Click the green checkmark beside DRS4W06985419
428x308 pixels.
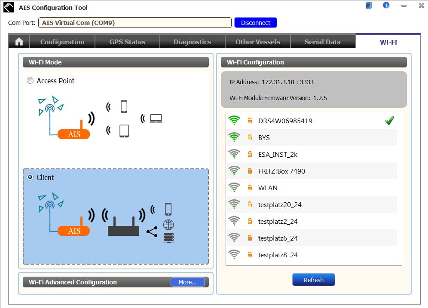(389, 121)
